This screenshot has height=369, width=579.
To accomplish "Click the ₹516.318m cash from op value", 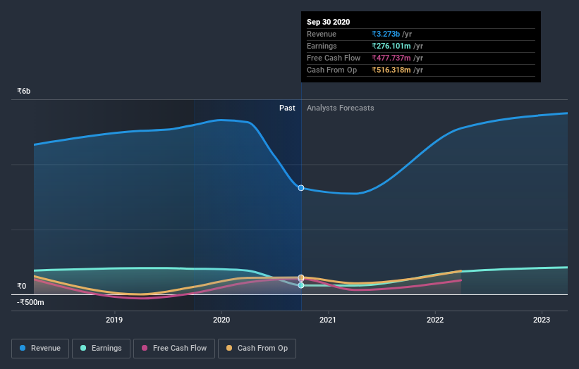I will 391,70.
